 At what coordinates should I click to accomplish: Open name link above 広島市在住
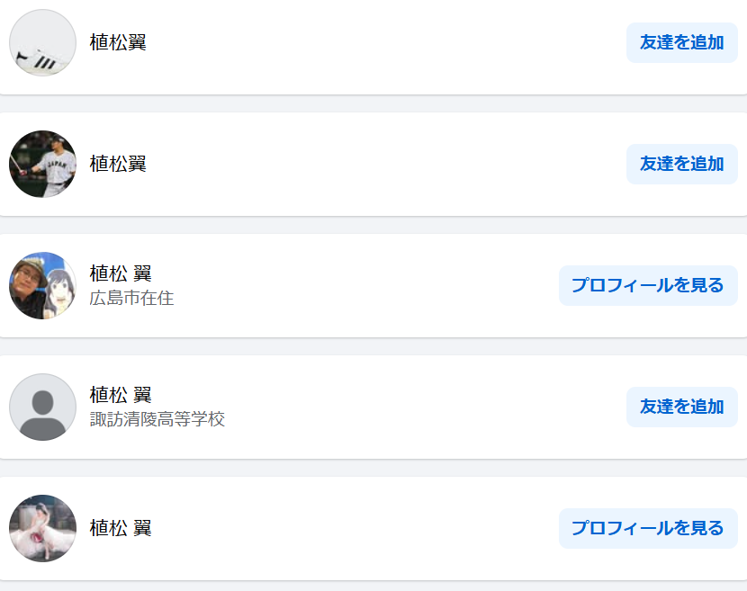click(x=121, y=273)
